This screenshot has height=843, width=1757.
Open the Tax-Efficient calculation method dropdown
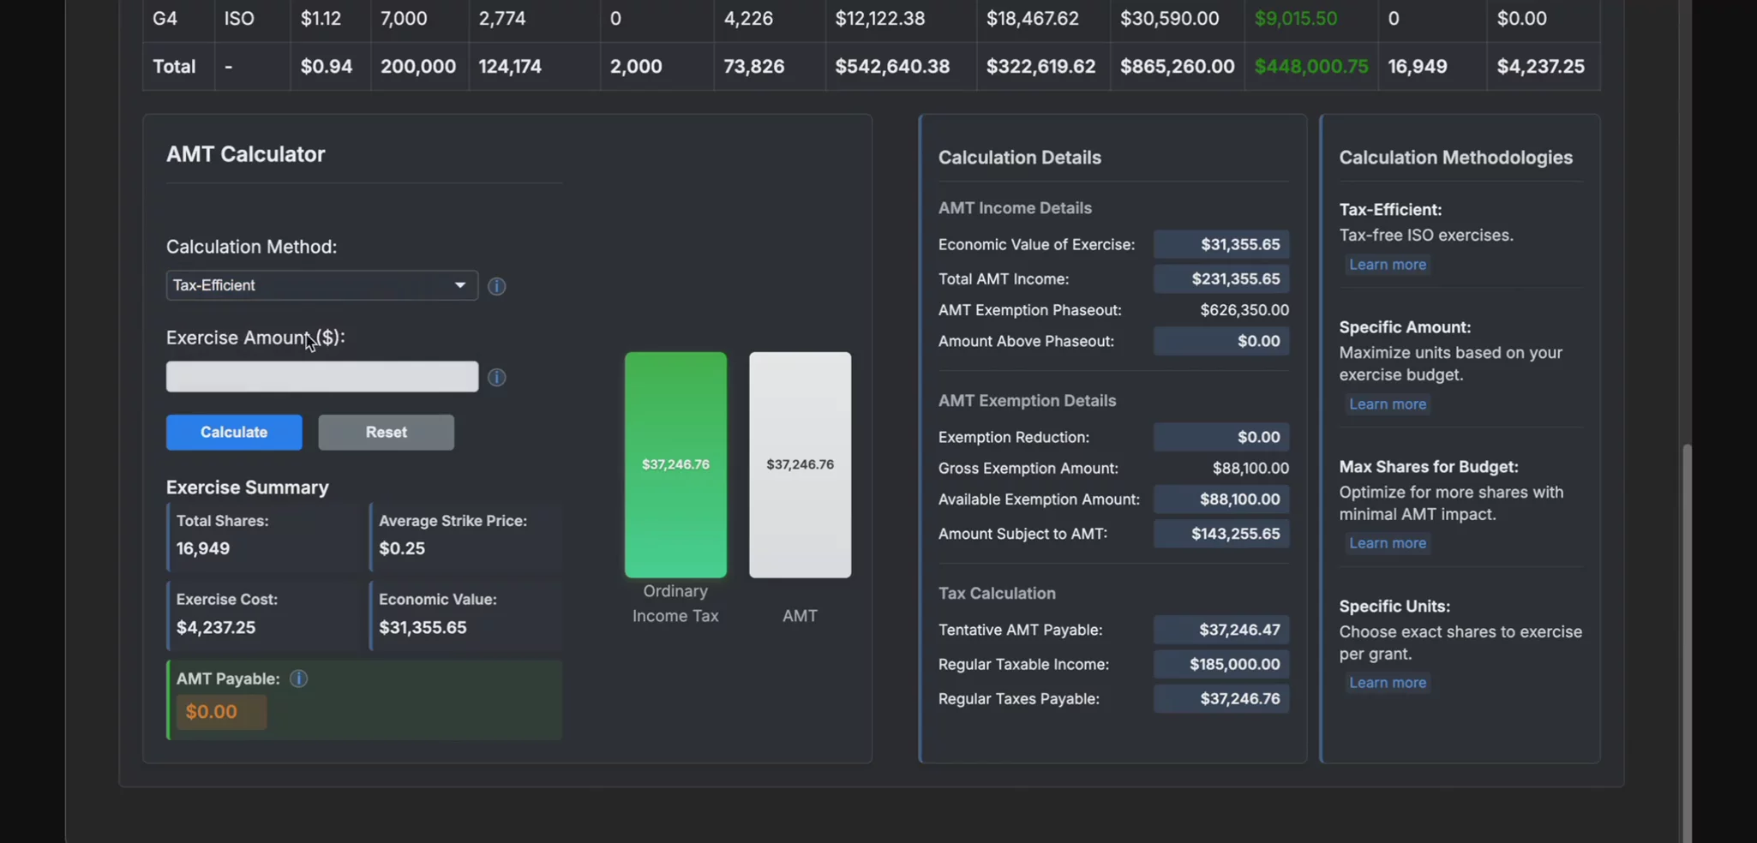click(321, 285)
